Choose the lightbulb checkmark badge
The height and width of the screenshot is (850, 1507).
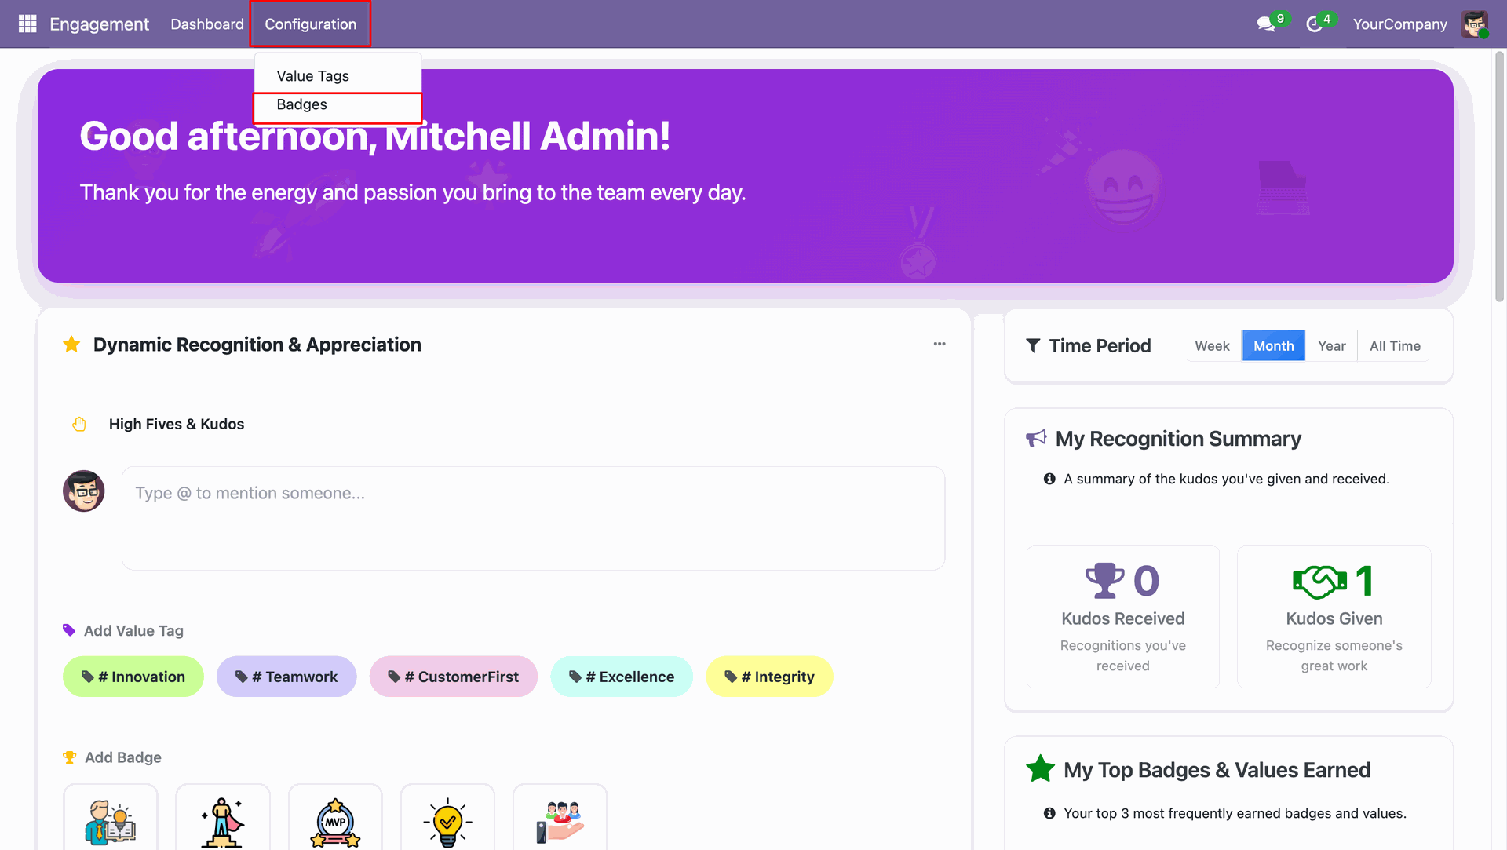[447, 821]
